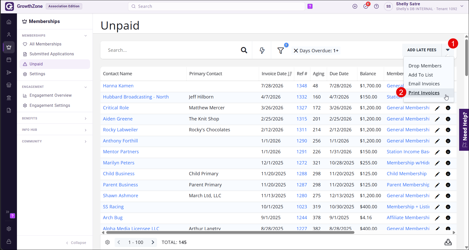Expand the left rail with double chevron
Viewport: 469px width, 250px height.
coord(8,212)
